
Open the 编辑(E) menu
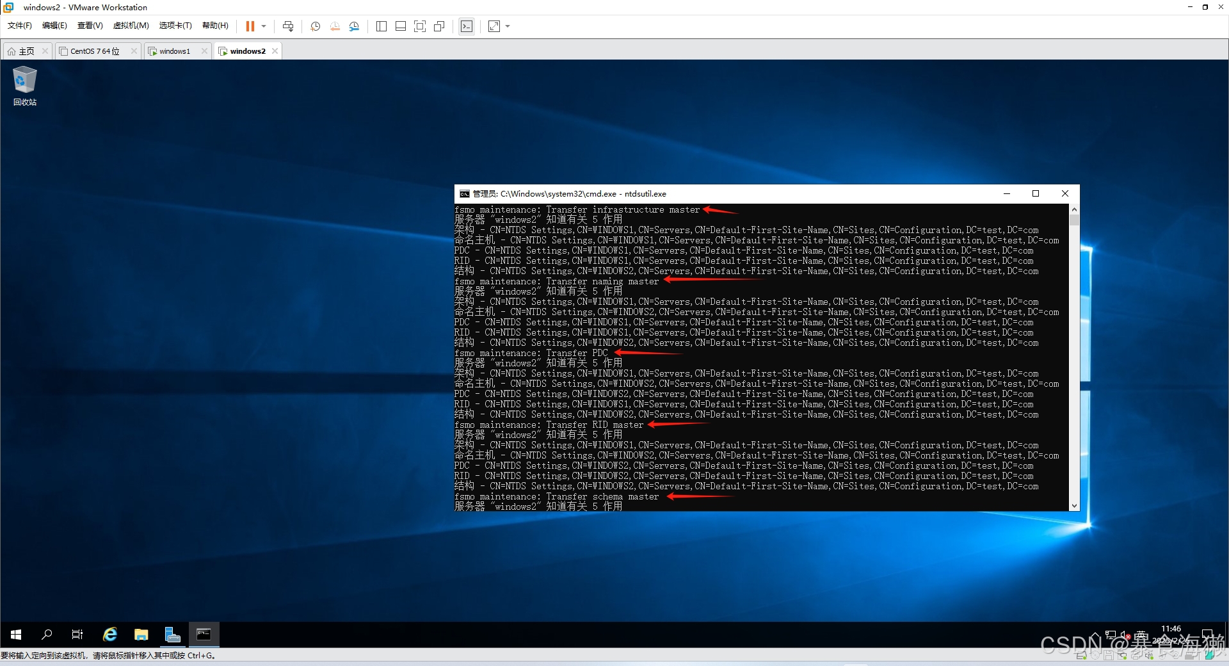pos(54,26)
